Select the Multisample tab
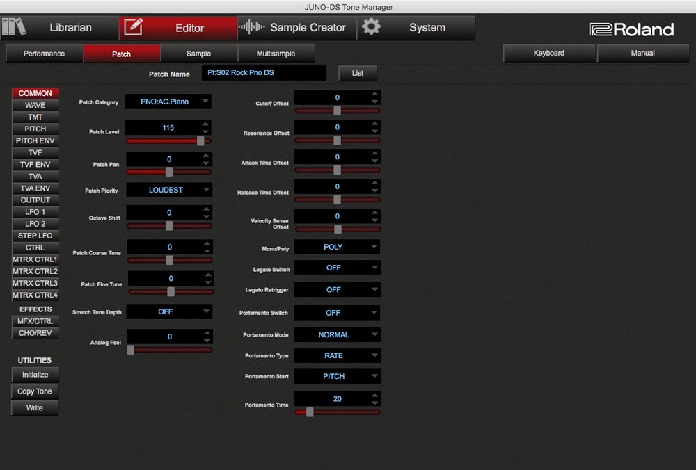The width and height of the screenshot is (696, 470). pyautogui.click(x=276, y=54)
